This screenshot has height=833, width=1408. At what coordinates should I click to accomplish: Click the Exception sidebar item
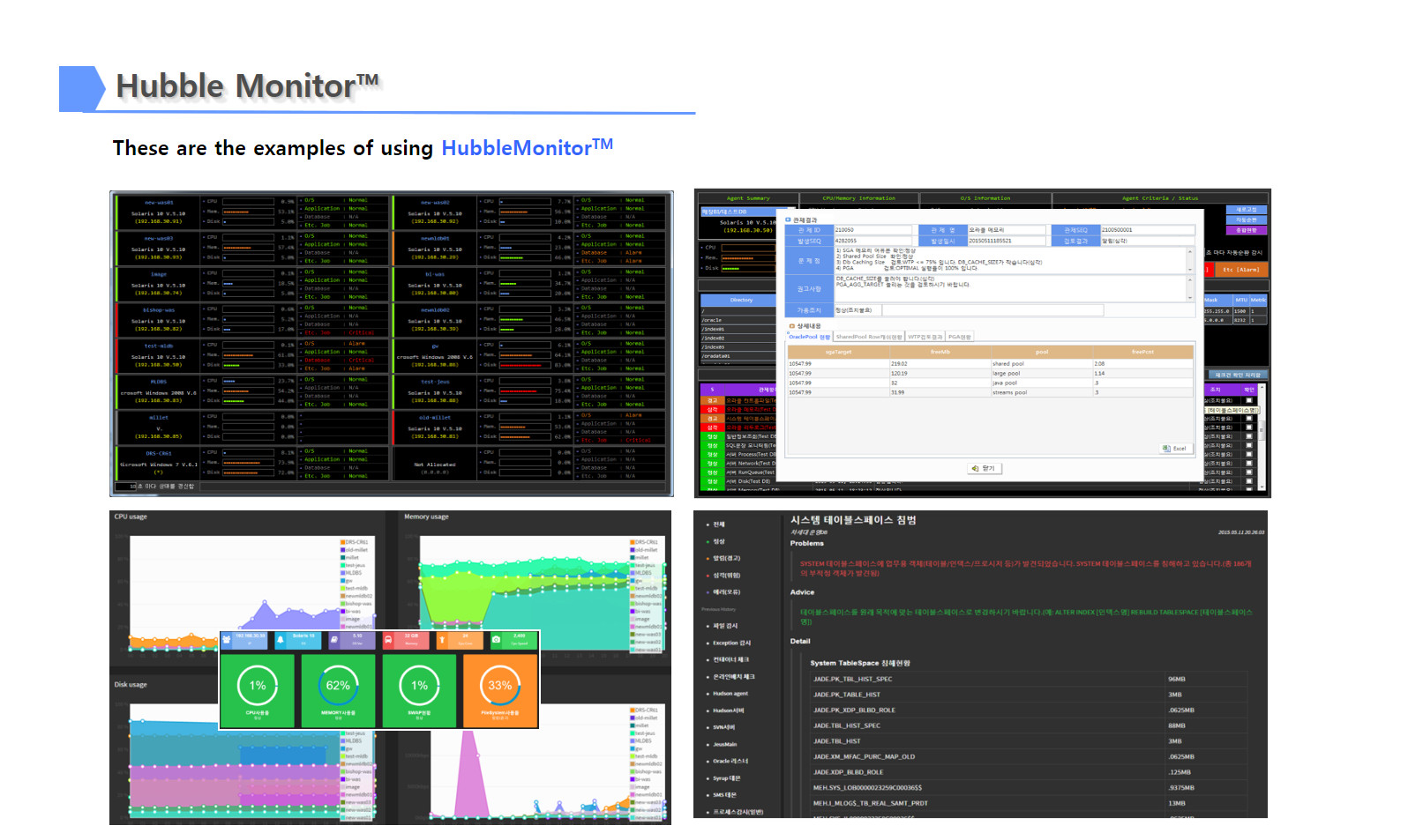(731, 643)
